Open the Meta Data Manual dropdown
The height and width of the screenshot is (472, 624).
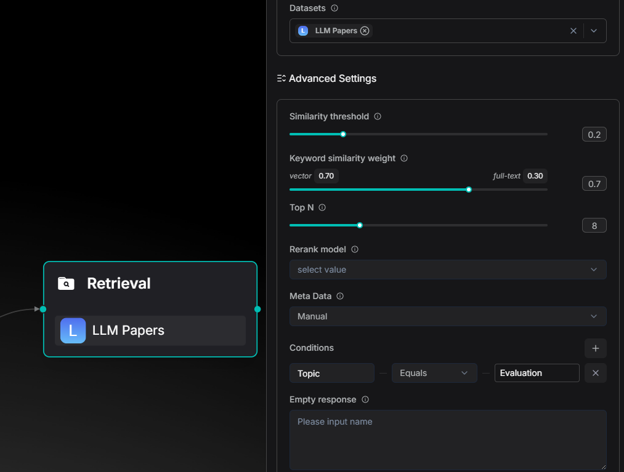click(448, 316)
